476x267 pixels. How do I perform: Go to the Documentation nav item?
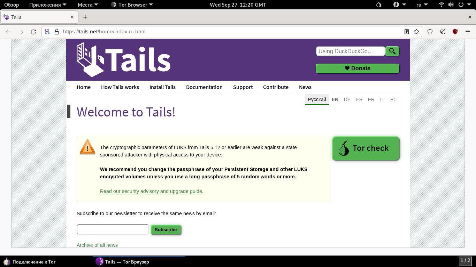pos(204,87)
